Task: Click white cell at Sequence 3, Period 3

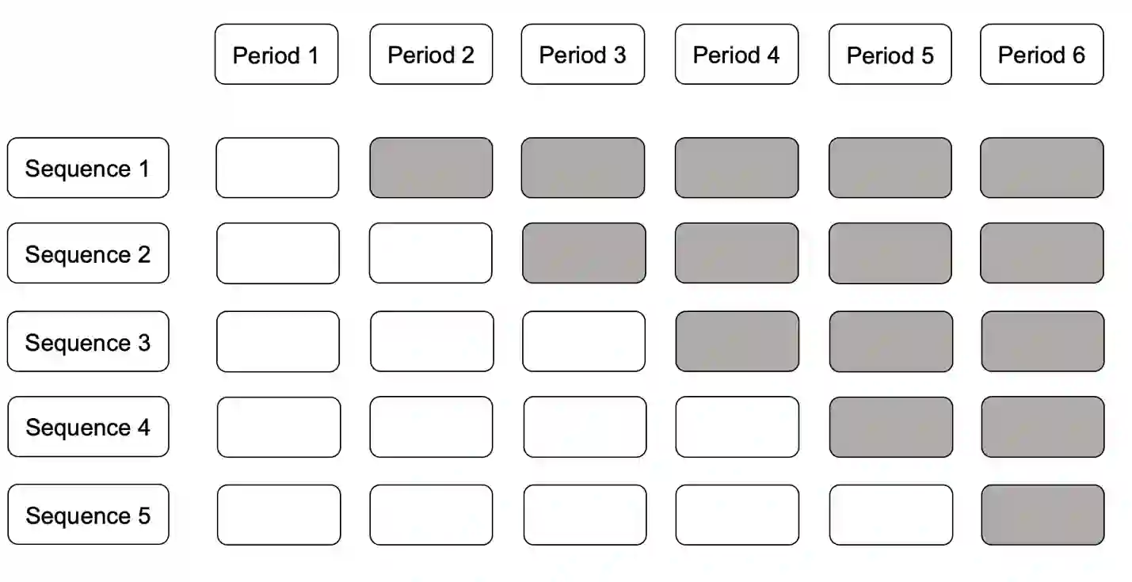Action: point(584,341)
